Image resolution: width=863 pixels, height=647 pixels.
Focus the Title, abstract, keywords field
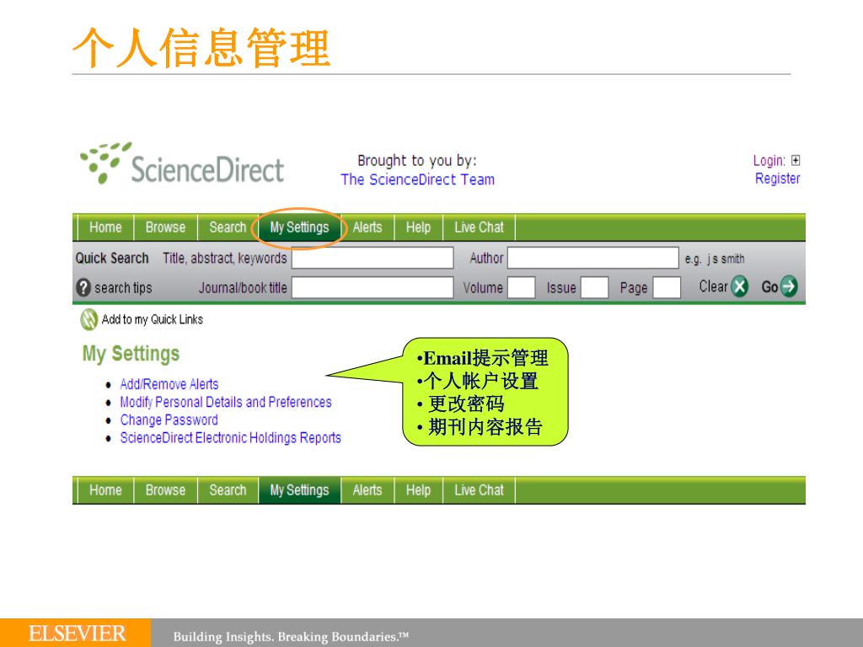point(373,258)
